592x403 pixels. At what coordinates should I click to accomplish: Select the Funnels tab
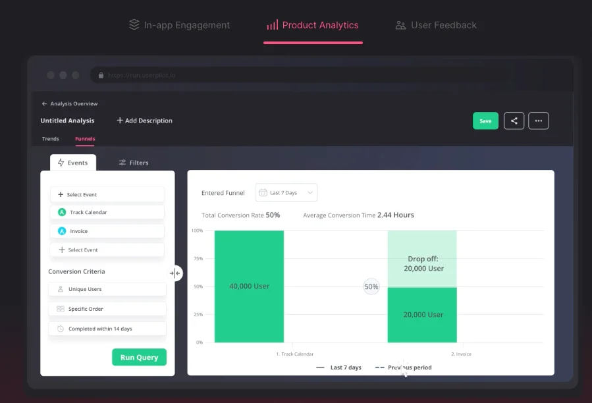pos(85,139)
